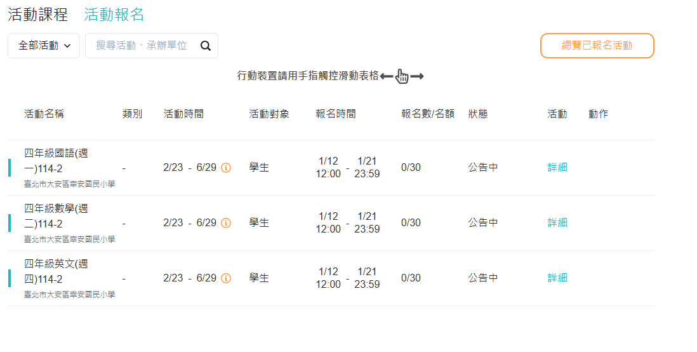This screenshot has height=352, width=697.
Task: Select the 四年級國語(週一)114-2 activity name
Action: [x=56, y=161]
